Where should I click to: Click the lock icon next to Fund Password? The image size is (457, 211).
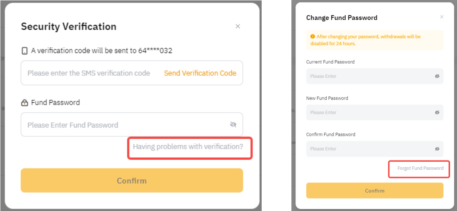[x=25, y=103]
